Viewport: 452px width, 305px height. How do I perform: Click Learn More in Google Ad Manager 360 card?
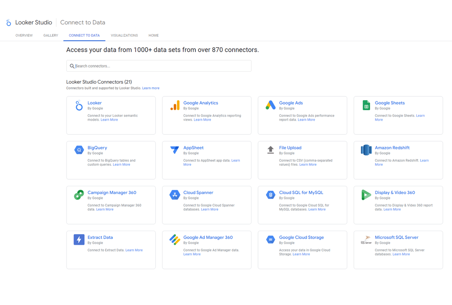192,254
